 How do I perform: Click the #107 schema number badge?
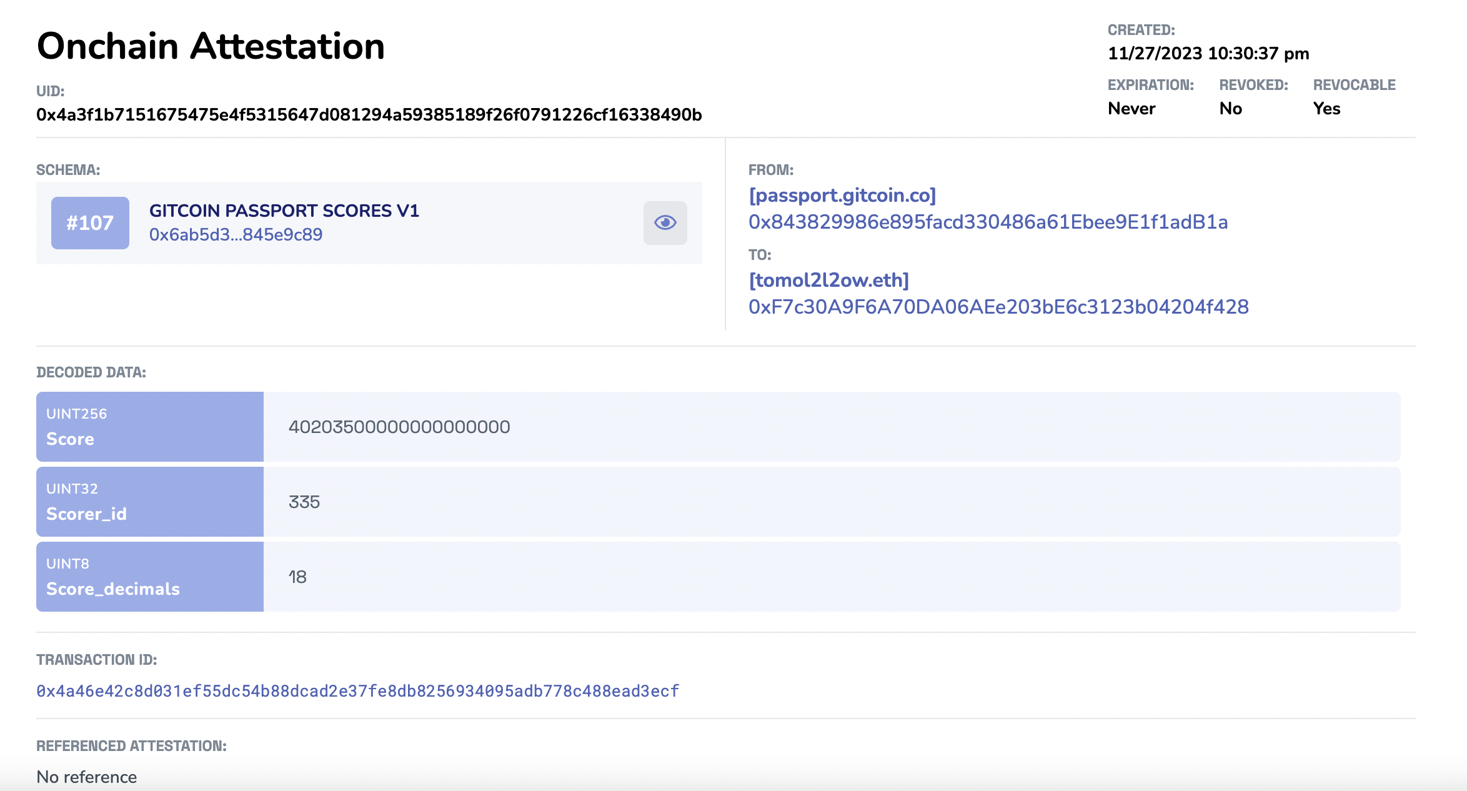(90, 223)
